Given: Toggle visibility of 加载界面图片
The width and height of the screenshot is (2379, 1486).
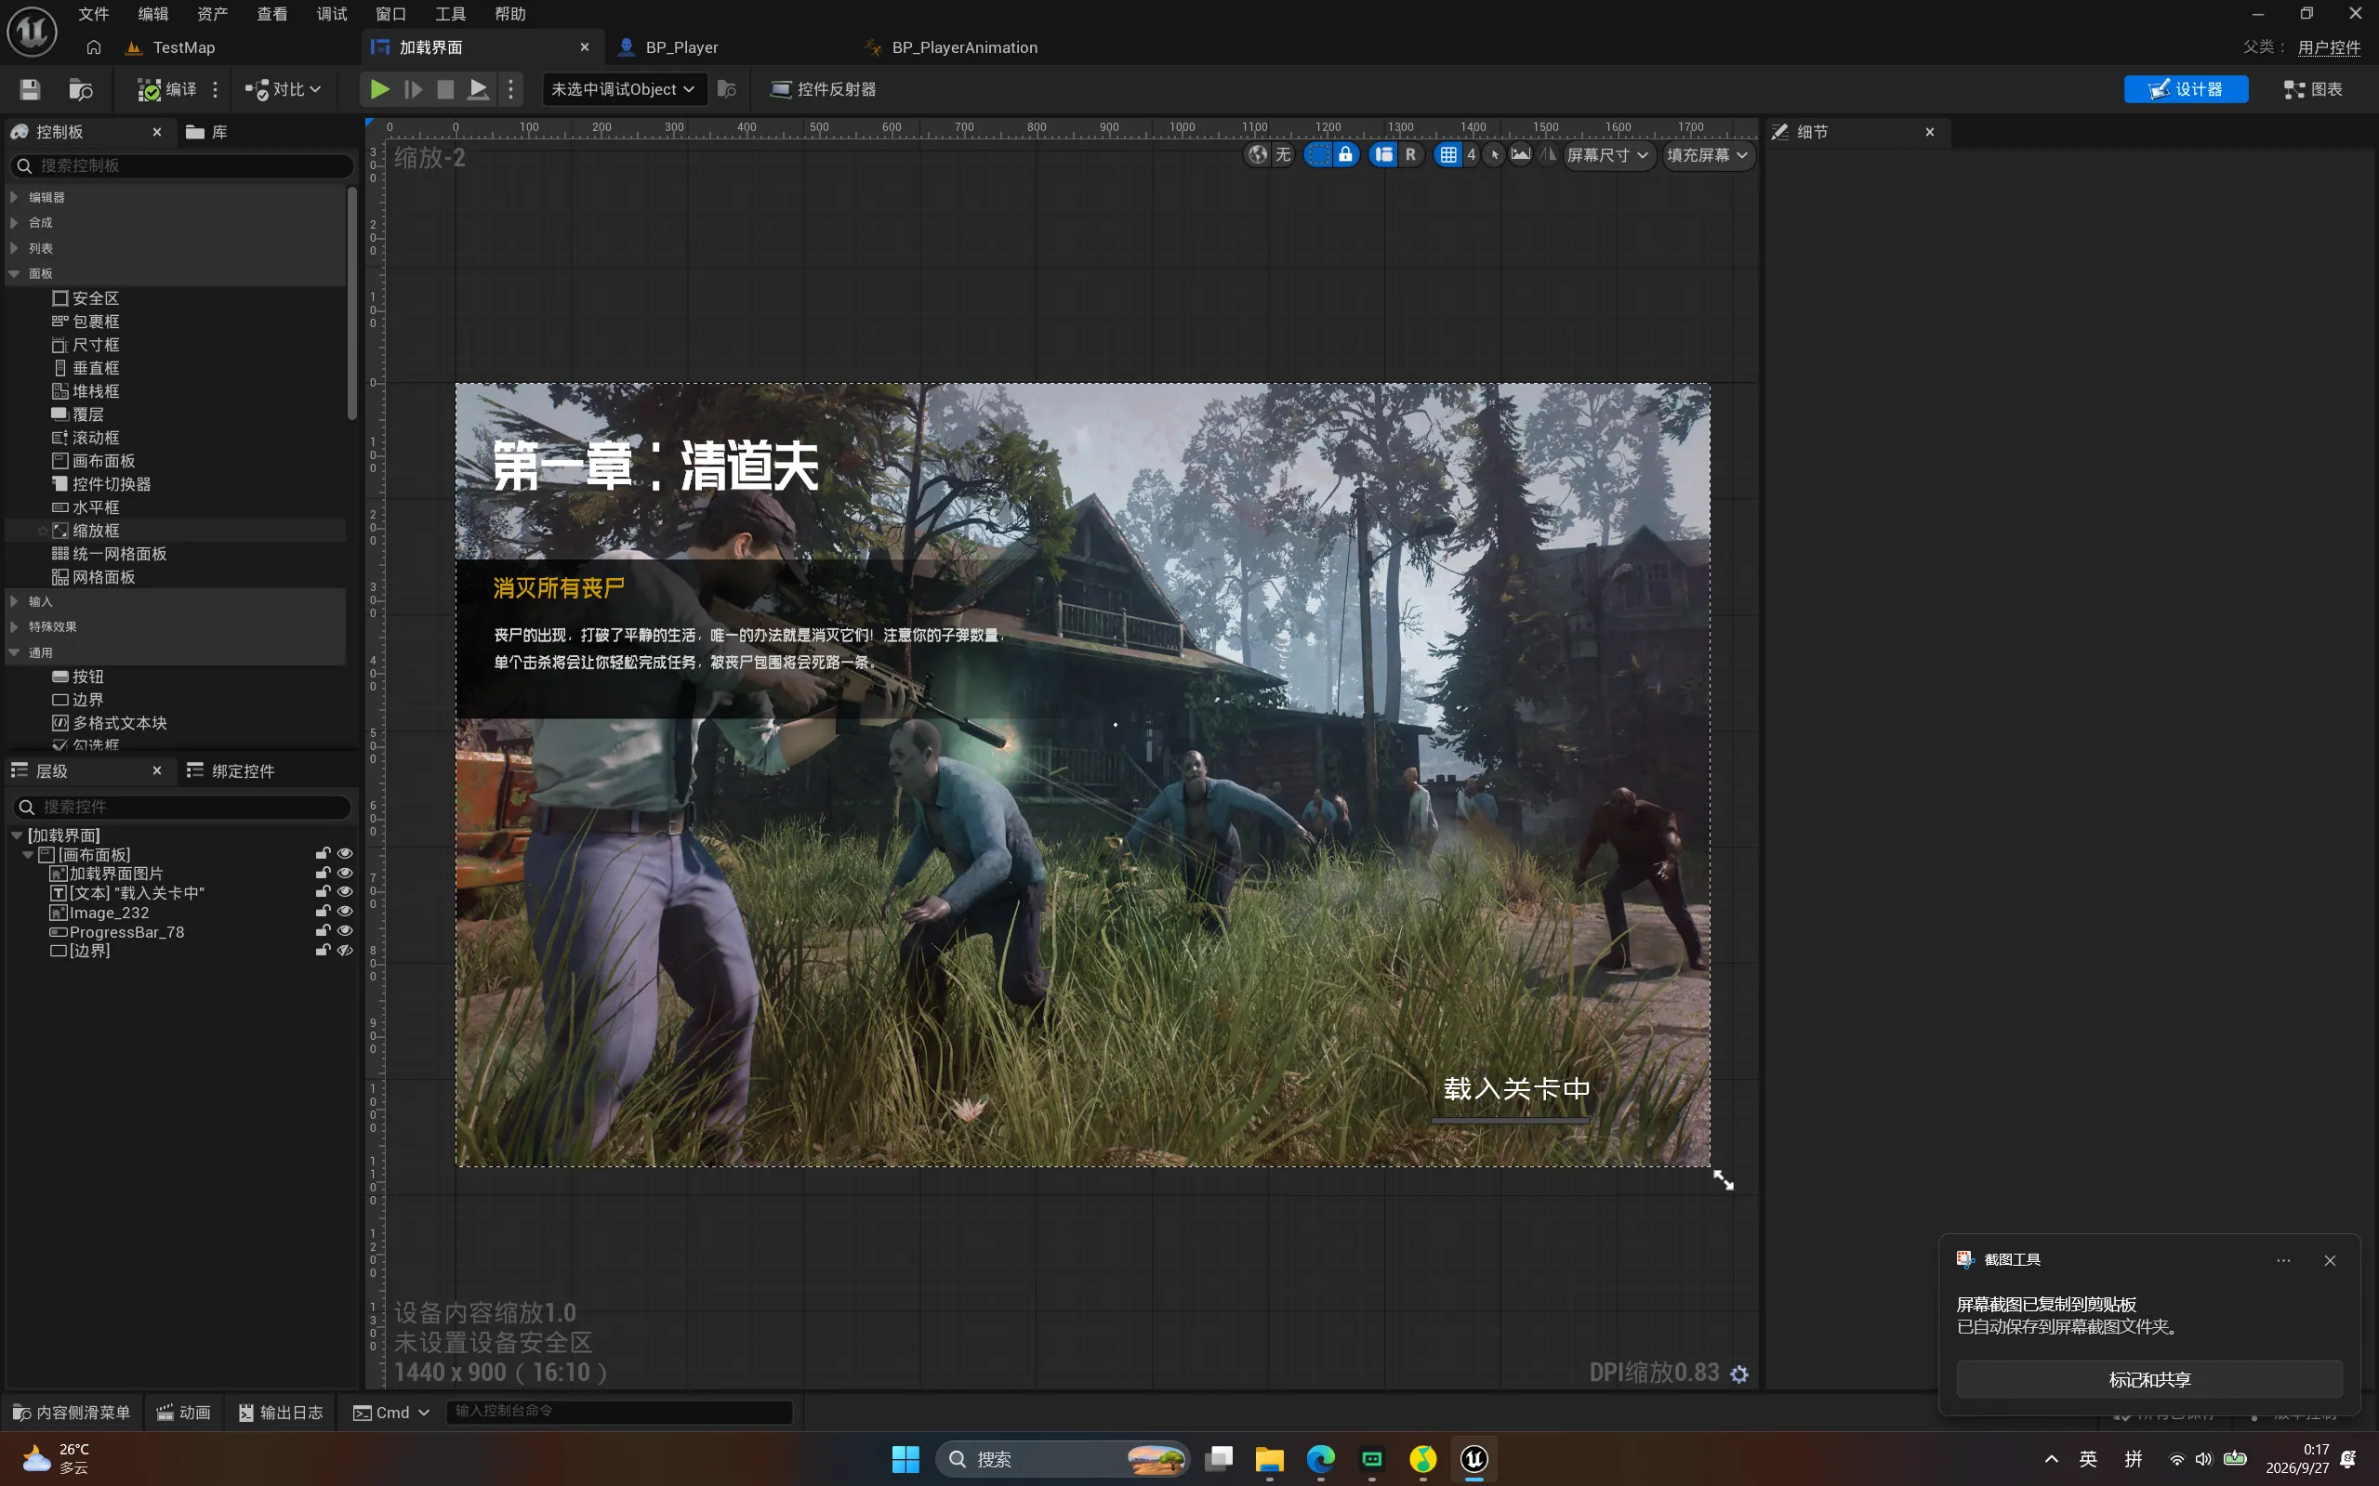Looking at the screenshot, I should tap(344, 873).
